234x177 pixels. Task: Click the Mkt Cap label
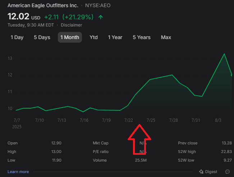pyautogui.click(x=101, y=143)
